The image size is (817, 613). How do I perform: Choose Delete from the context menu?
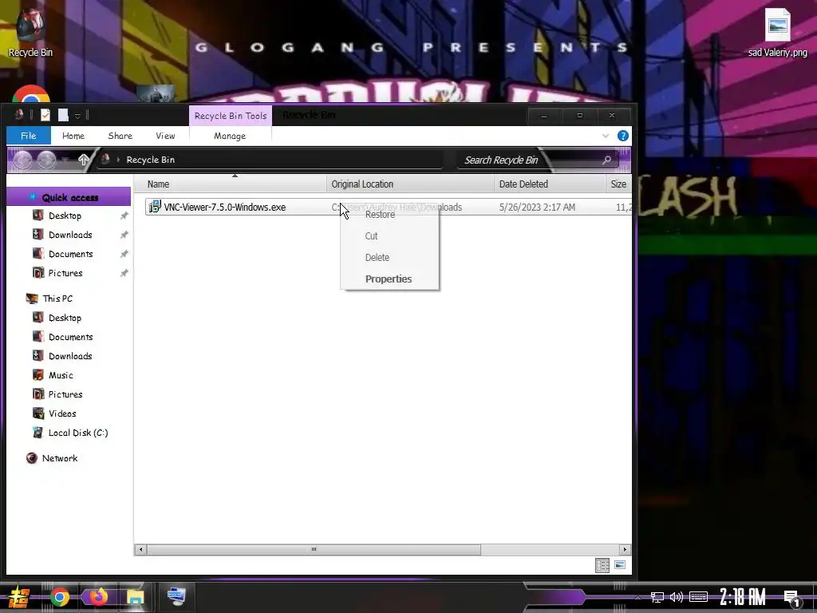pyautogui.click(x=389, y=258)
